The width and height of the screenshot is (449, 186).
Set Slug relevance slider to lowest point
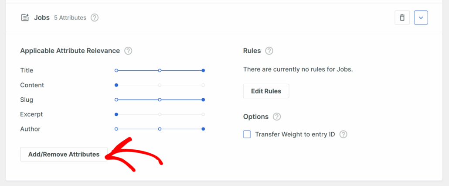[116, 100]
